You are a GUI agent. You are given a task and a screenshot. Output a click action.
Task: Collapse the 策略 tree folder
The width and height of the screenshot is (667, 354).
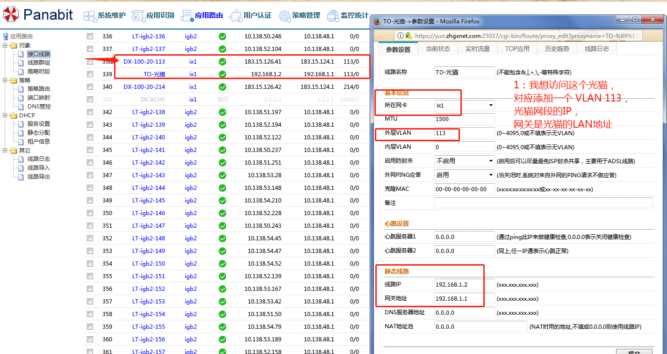5,80
